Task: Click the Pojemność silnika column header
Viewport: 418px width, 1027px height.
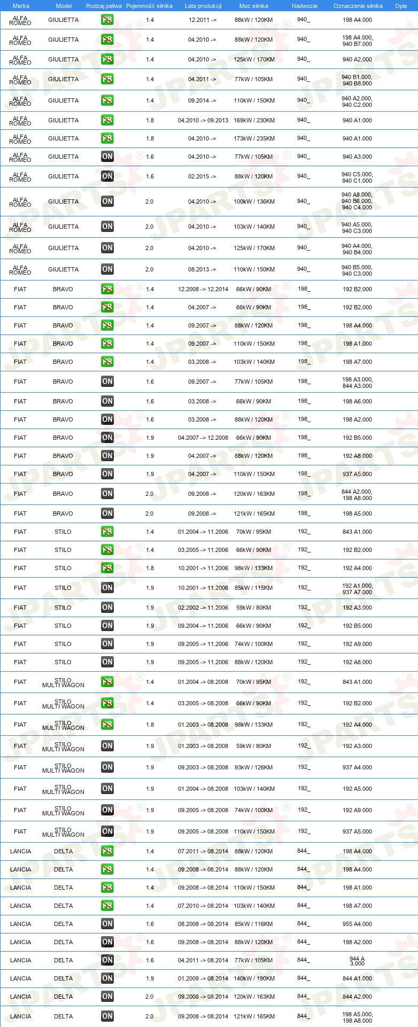Action: coord(149,6)
